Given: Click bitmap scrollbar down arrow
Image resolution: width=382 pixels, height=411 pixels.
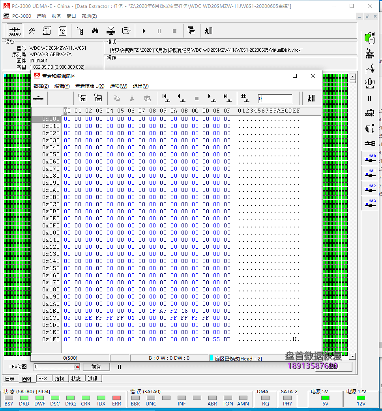Looking at the screenshot, I should pyautogui.click(x=352, y=356).
